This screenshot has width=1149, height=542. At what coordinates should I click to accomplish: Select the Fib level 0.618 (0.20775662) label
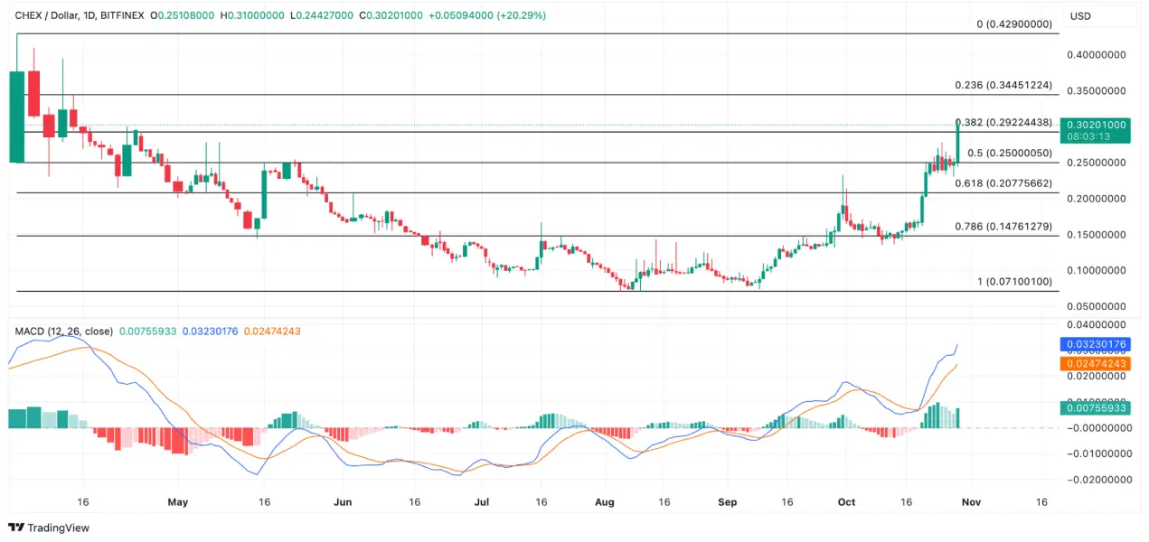1003,183
